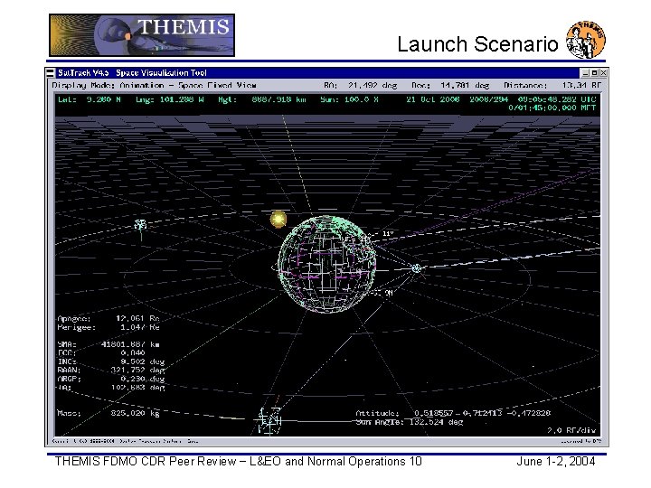Screen dimensions: 651x488
Task: Click the round orange THEMIS mission emblem
Action: 586,40
